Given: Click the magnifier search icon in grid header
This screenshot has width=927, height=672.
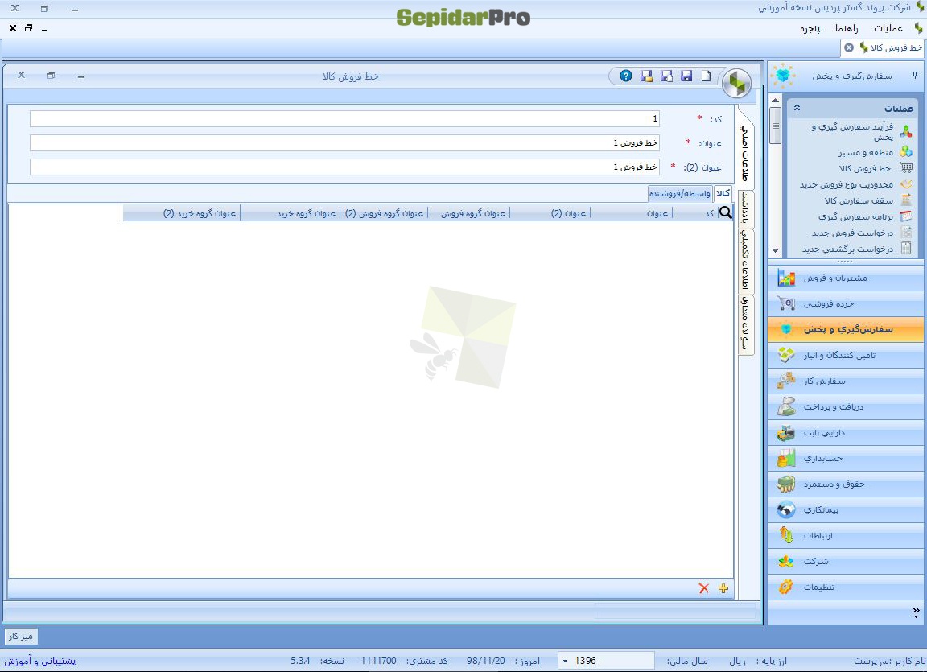Looking at the screenshot, I should 725,212.
